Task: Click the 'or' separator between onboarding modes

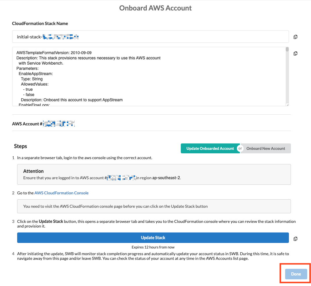Action: click(240, 148)
